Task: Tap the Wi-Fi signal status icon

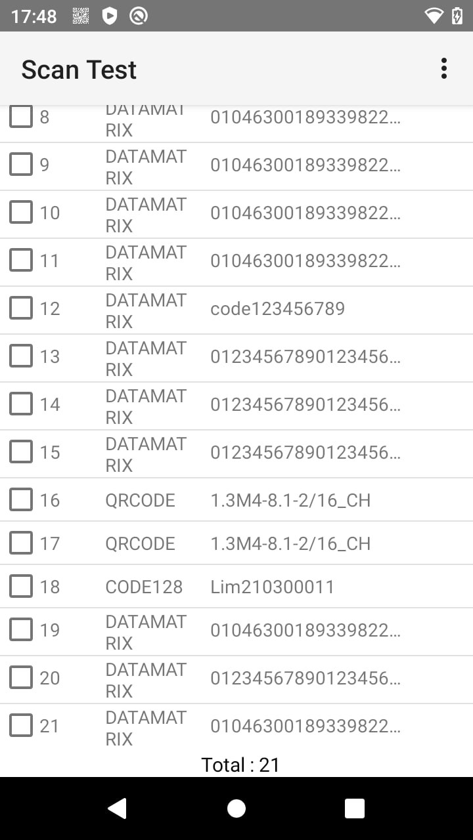Action: [434, 16]
